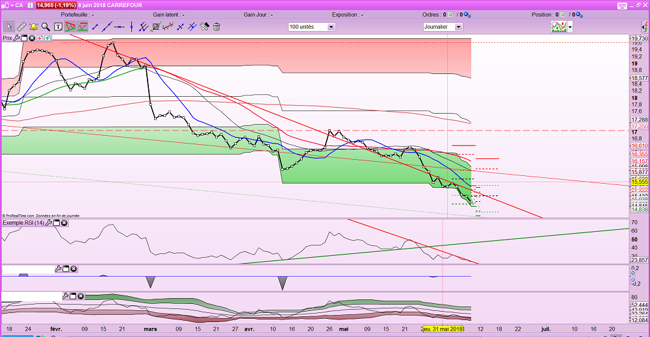Close the Exemple RSI (14) panel
Screen dimensions: 650x337
(x=64, y=223)
